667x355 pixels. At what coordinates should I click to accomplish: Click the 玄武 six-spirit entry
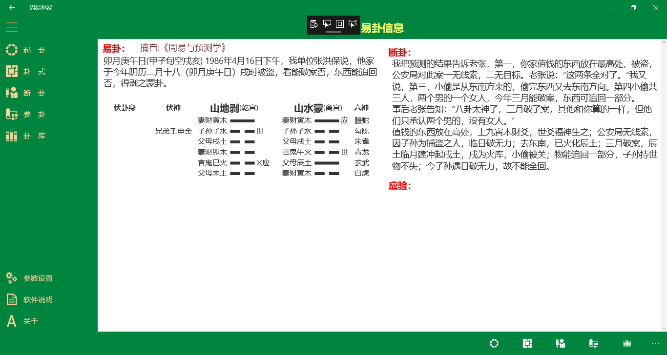point(362,163)
